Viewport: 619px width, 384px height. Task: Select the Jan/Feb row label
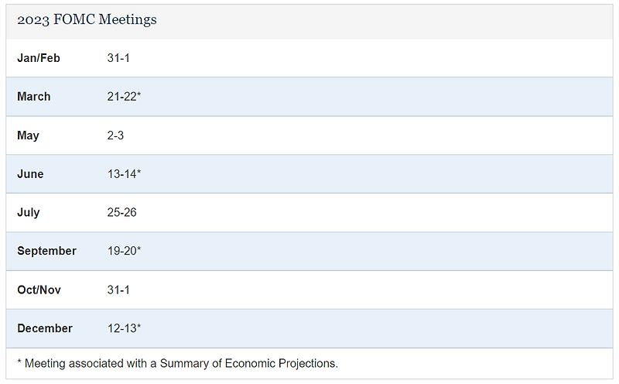tap(39, 58)
